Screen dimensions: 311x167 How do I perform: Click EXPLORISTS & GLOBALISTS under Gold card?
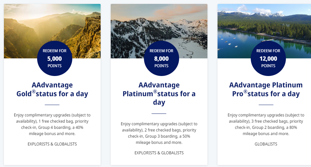[52, 144]
